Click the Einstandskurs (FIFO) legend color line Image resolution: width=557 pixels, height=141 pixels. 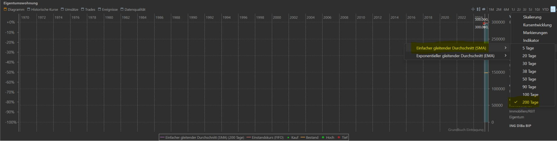point(249,137)
